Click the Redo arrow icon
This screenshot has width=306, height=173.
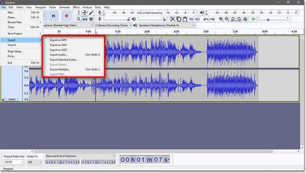pyautogui.click(x=212, y=19)
